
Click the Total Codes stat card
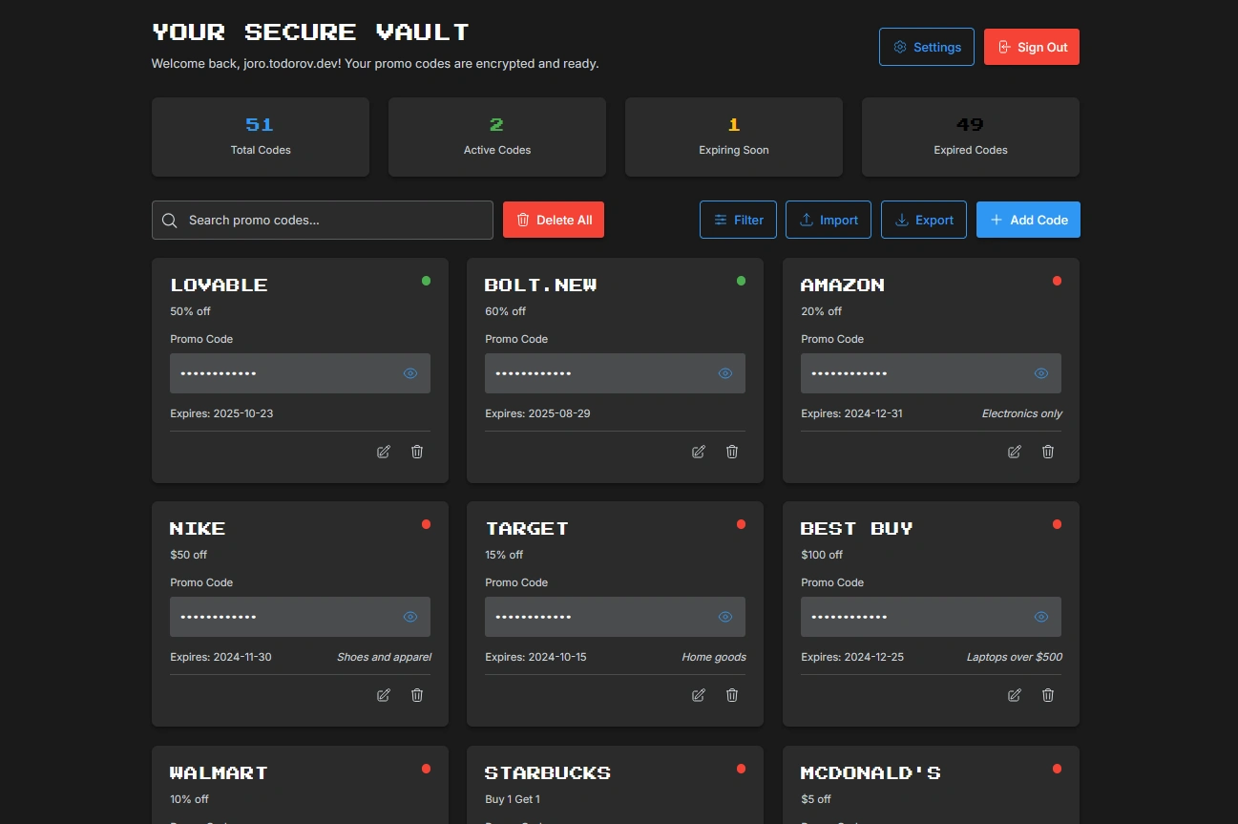coord(261,137)
